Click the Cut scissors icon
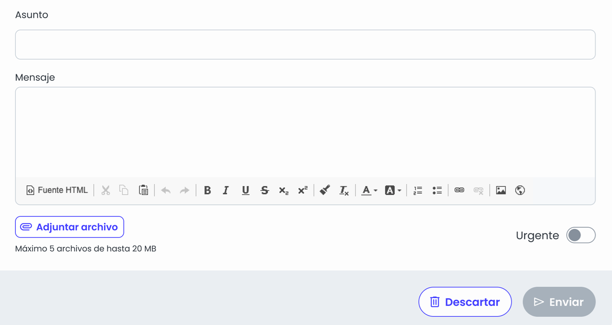Screen dimensions: 612x325 coord(106,190)
